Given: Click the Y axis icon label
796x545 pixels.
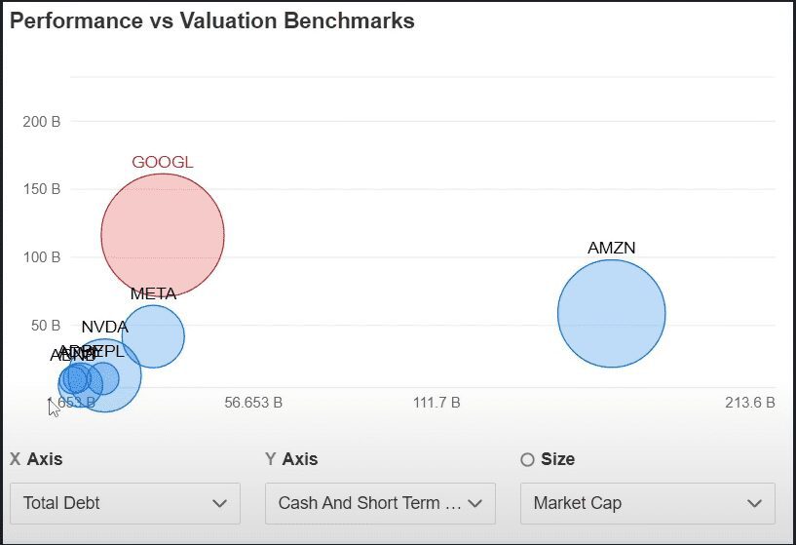Looking at the screenshot, I should coord(271,459).
